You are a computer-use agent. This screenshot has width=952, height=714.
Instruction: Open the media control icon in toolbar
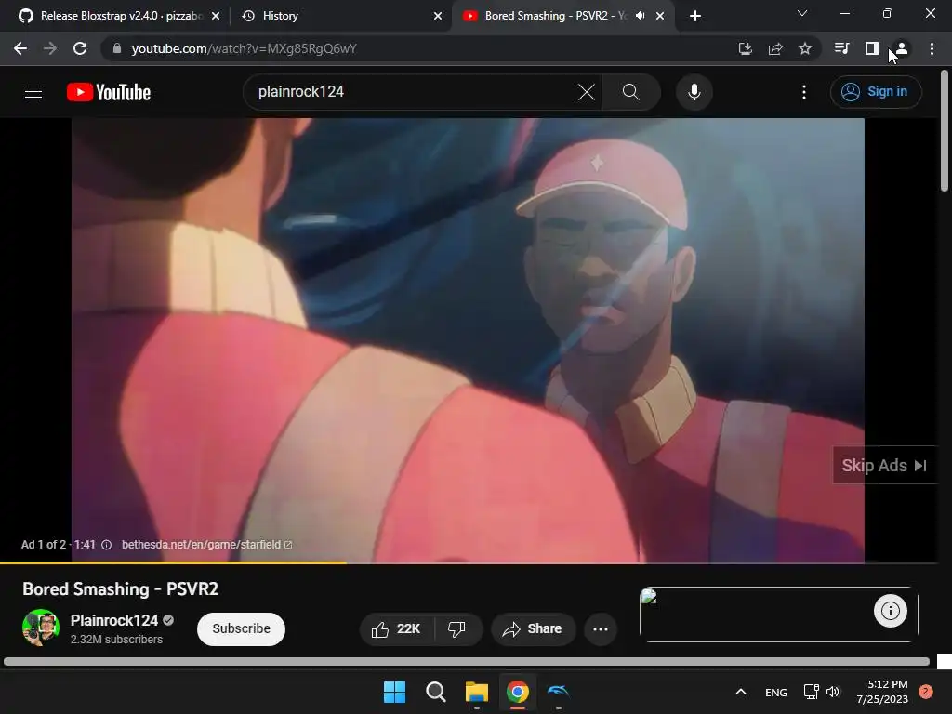pos(841,48)
